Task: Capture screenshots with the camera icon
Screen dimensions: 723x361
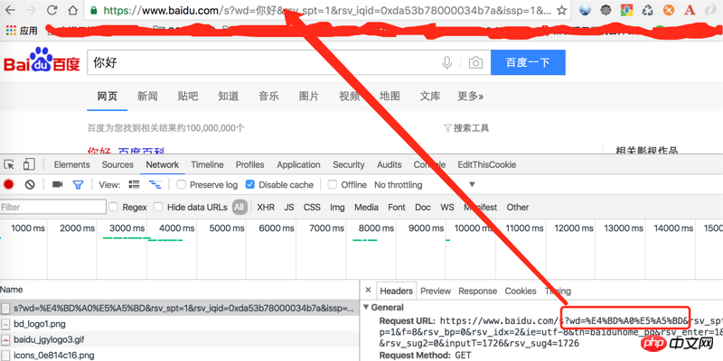Action: point(57,185)
